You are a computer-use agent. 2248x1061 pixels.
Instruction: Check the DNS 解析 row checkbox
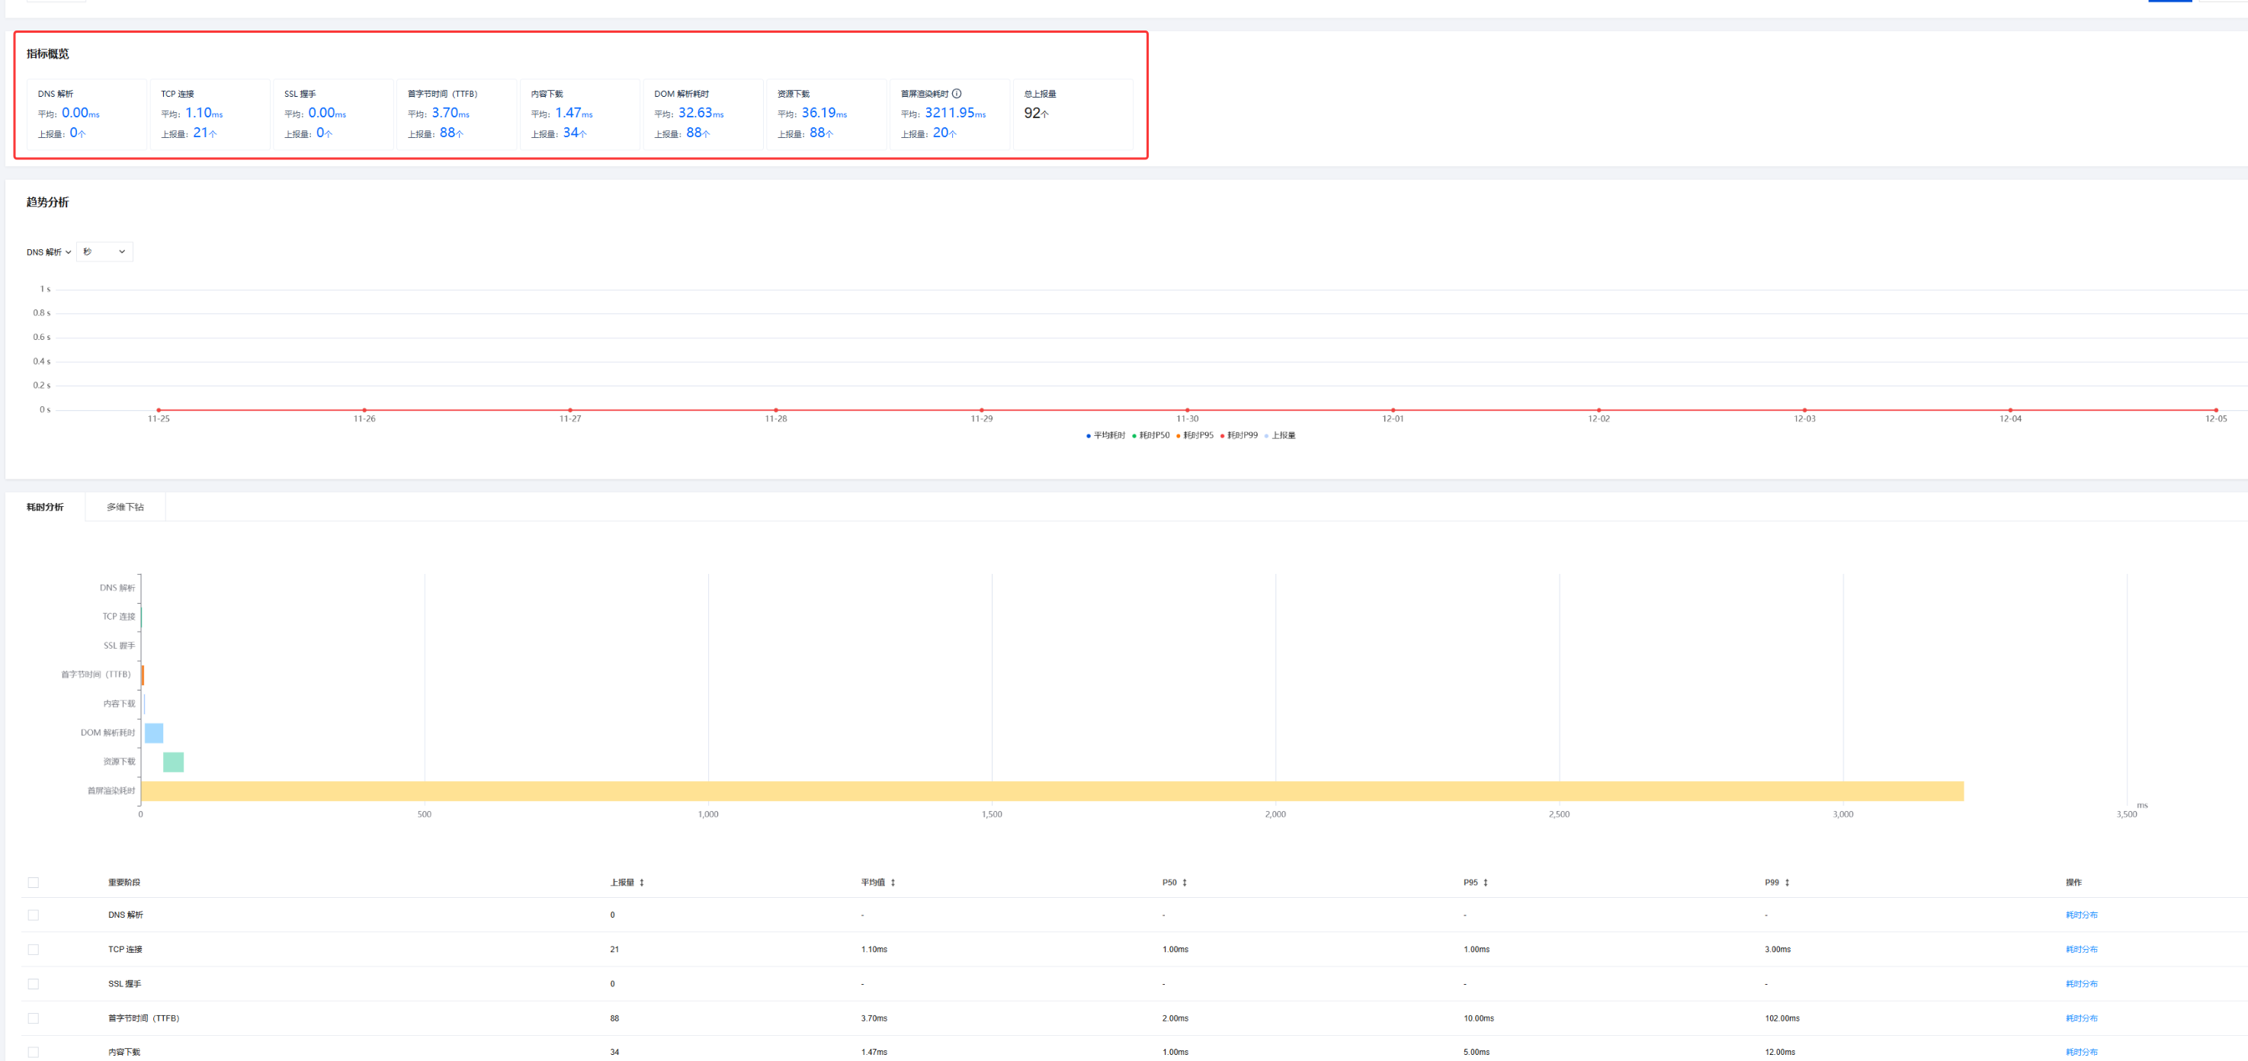pos(34,915)
